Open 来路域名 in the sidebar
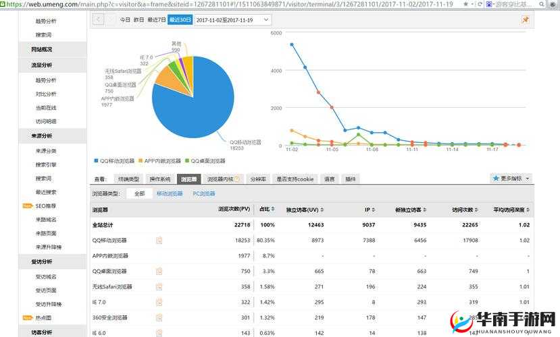 tap(46, 220)
